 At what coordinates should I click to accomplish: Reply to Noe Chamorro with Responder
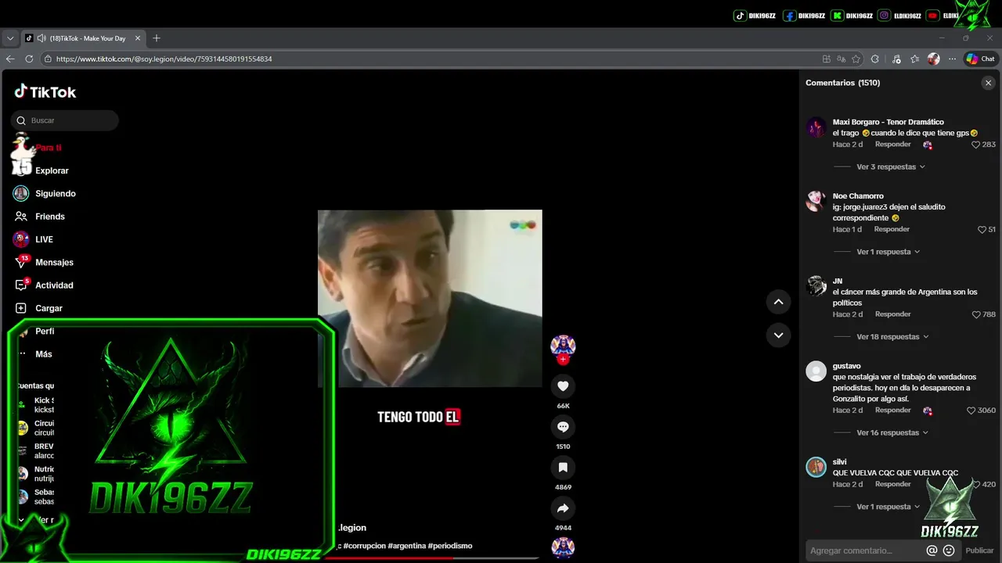tap(892, 229)
